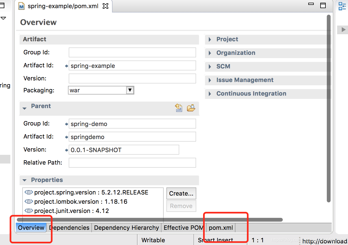Click the Select Parent icon in Parent section
This screenshot has width=348, height=245.
(179, 108)
